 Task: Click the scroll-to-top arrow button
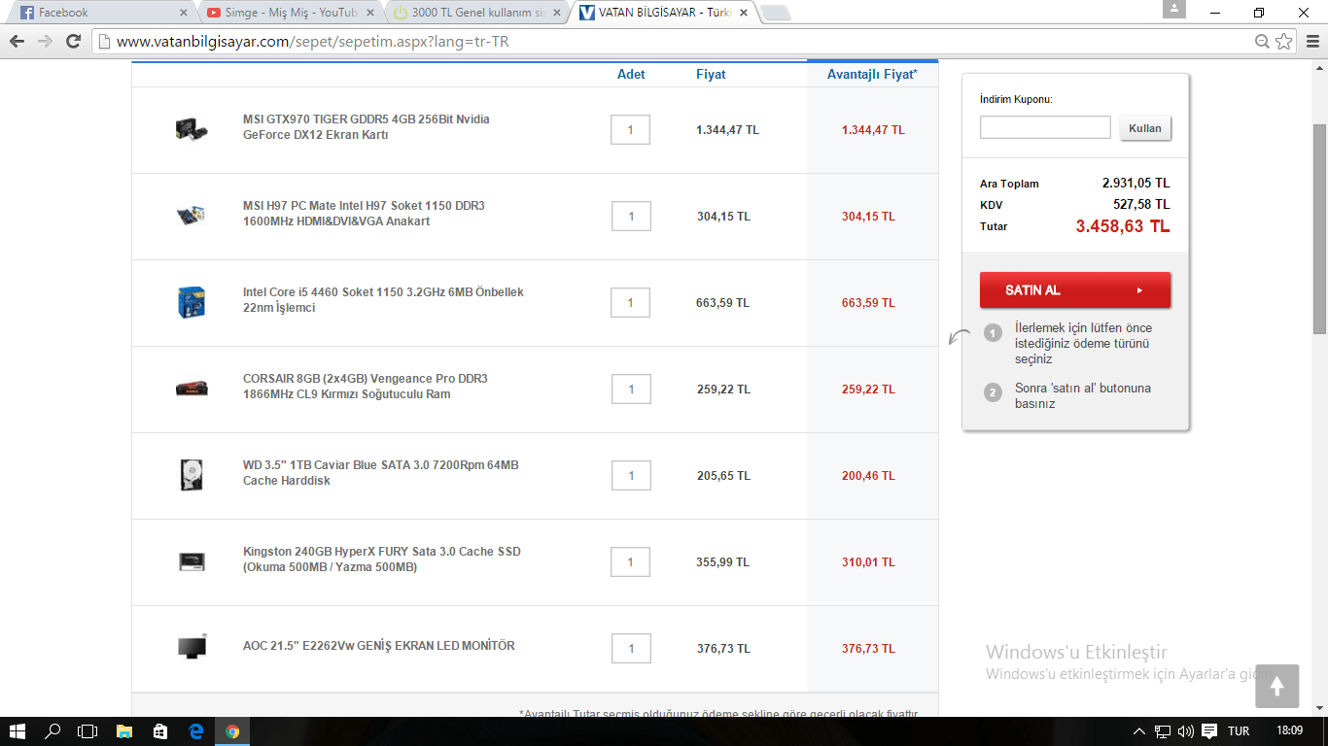click(x=1276, y=686)
